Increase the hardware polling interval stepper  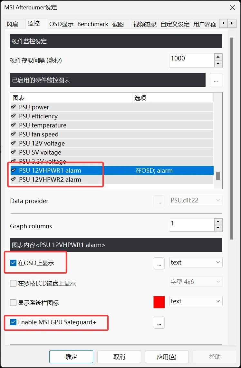coord(218,57)
